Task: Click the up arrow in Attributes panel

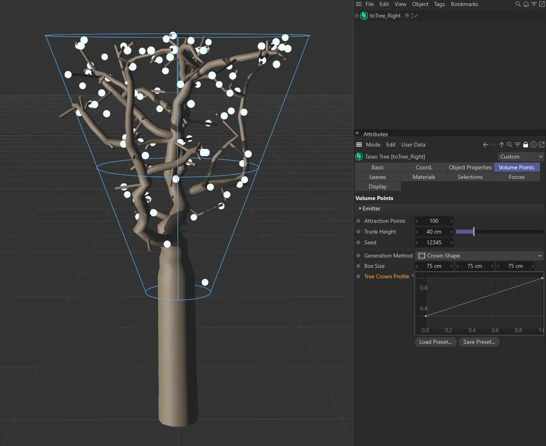Action: [502, 145]
